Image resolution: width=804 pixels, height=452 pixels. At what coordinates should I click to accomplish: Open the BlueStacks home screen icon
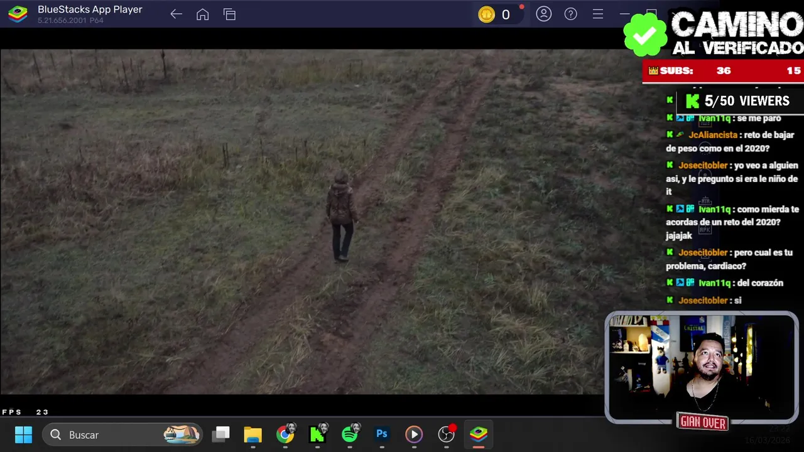[x=202, y=14]
